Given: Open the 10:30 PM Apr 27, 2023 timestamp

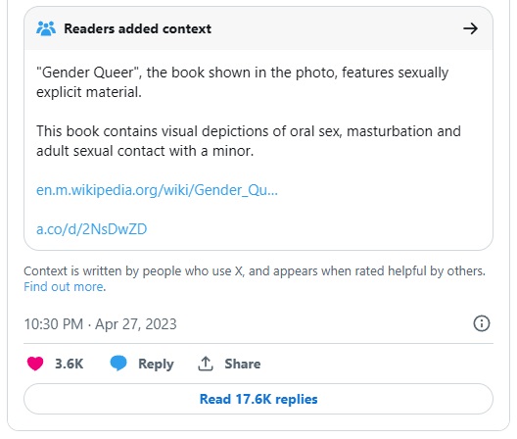Looking at the screenshot, I should tap(100, 324).
